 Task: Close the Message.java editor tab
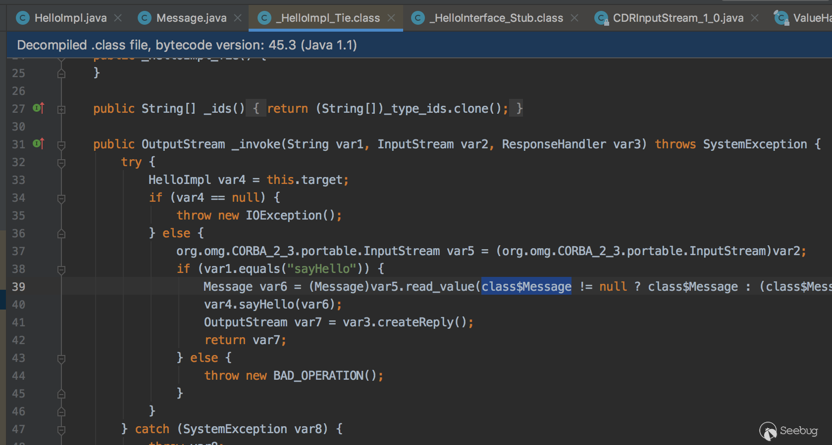coord(238,18)
